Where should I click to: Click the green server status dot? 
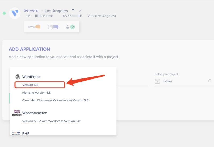4,13
